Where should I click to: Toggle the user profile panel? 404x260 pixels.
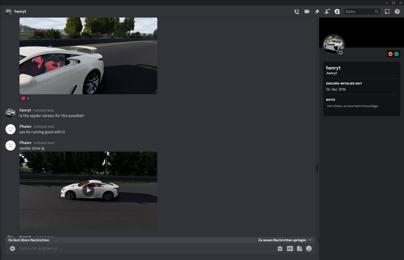tap(337, 11)
